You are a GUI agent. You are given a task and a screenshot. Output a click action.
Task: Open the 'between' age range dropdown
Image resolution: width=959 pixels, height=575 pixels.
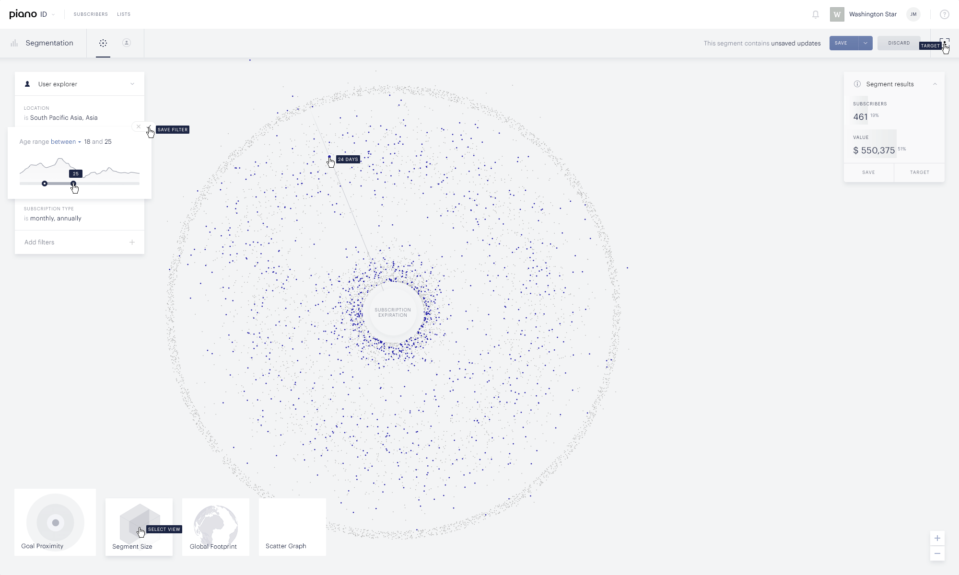coord(66,142)
